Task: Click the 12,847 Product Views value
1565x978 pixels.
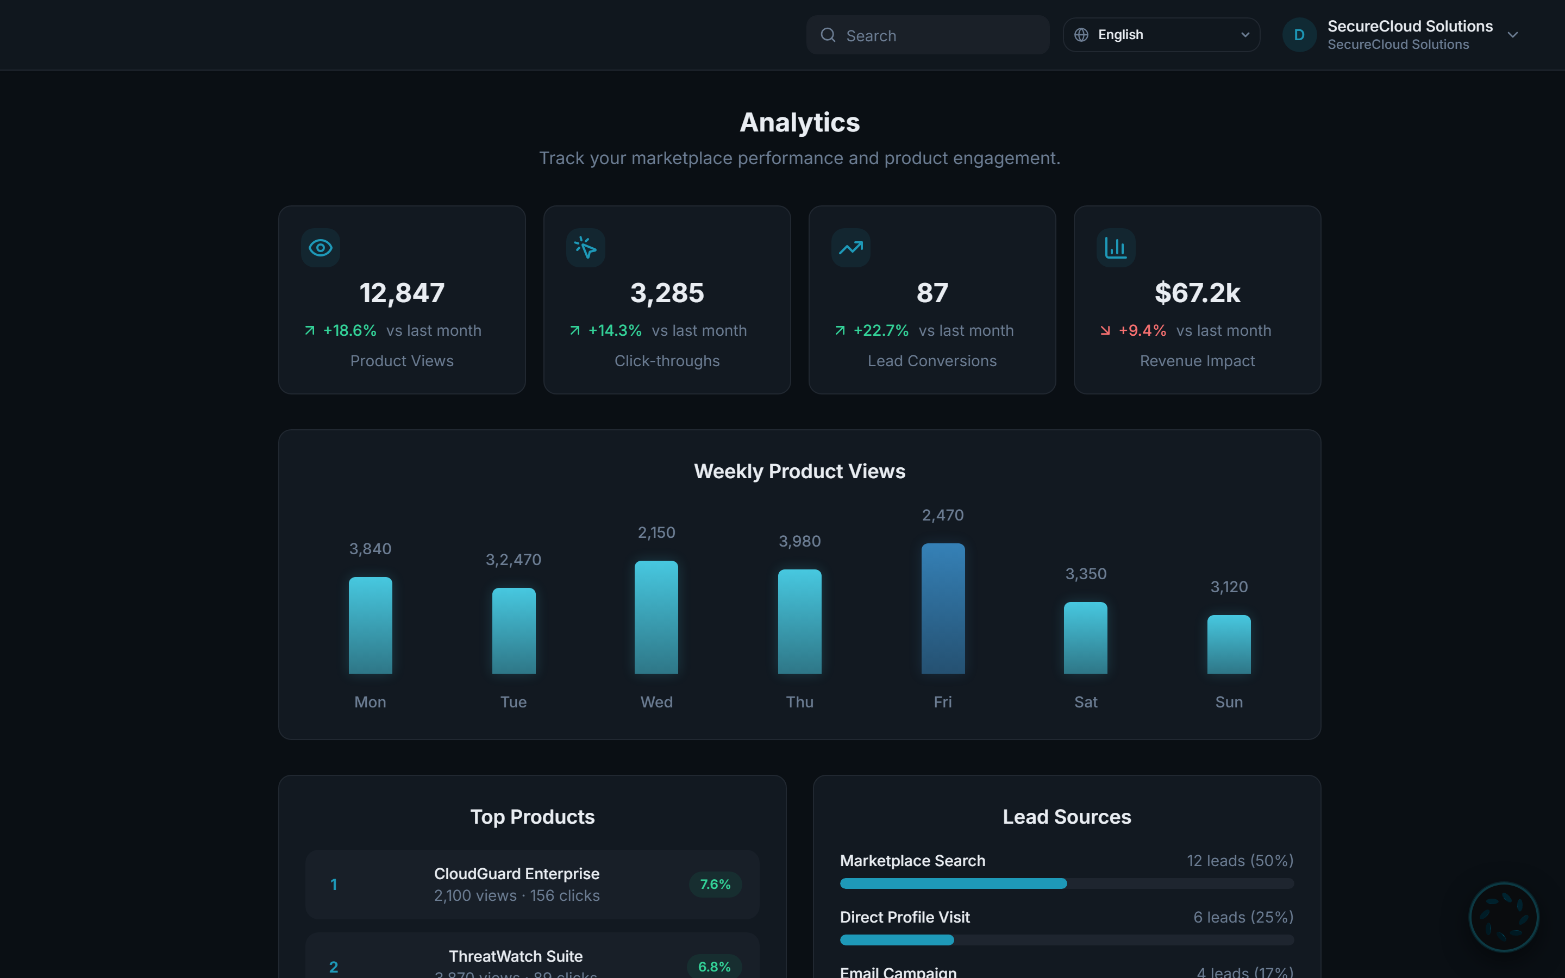Action: 402,293
